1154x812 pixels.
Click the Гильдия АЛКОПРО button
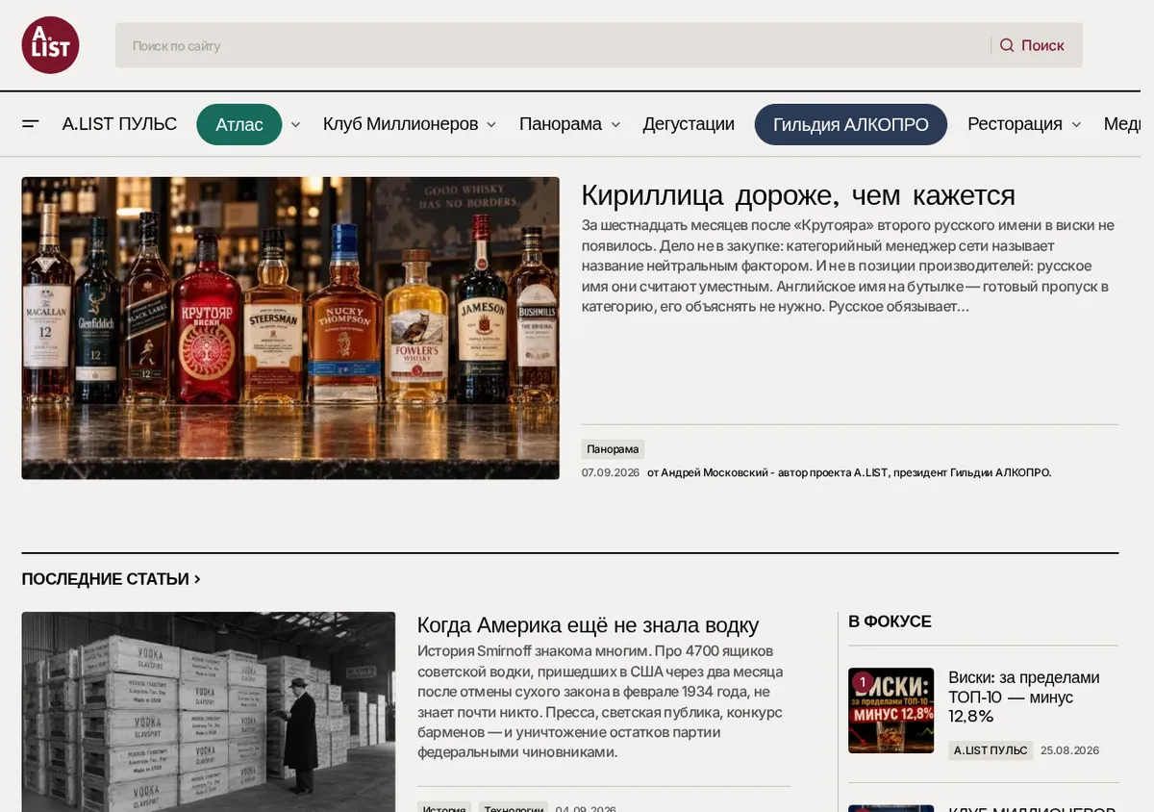tap(851, 124)
